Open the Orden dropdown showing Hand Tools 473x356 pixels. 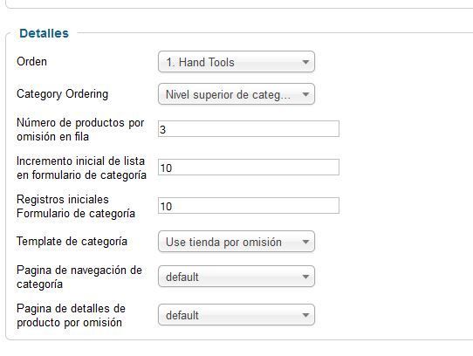[x=236, y=62]
